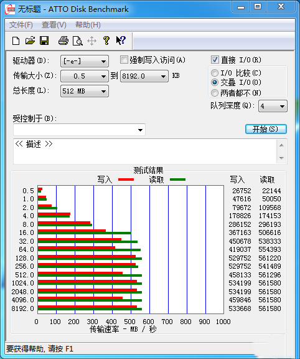Image resolution: width=300 pixels, height=359 pixels.
Task: Click the description scrollbar up arrow
Action: point(281,145)
